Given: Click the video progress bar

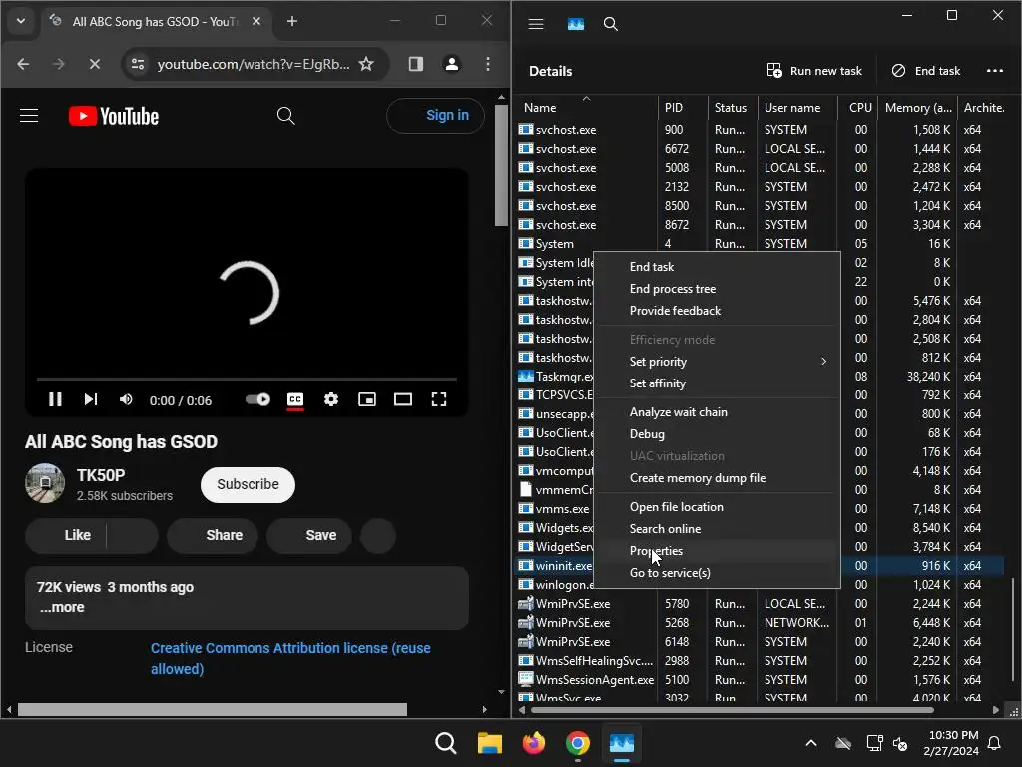Looking at the screenshot, I should tap(247, 379).
